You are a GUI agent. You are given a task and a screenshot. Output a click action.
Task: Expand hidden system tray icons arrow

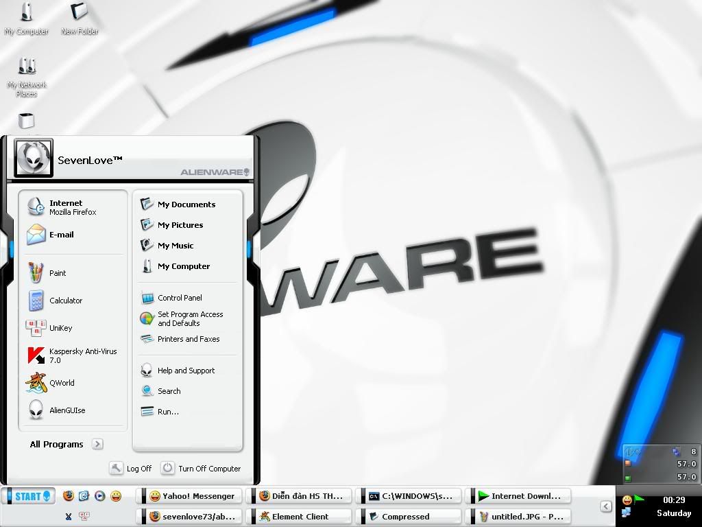point(606,506)
